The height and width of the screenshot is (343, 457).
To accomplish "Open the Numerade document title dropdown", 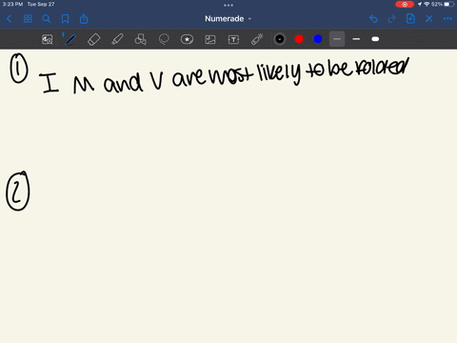I will (x=228, y=19).
